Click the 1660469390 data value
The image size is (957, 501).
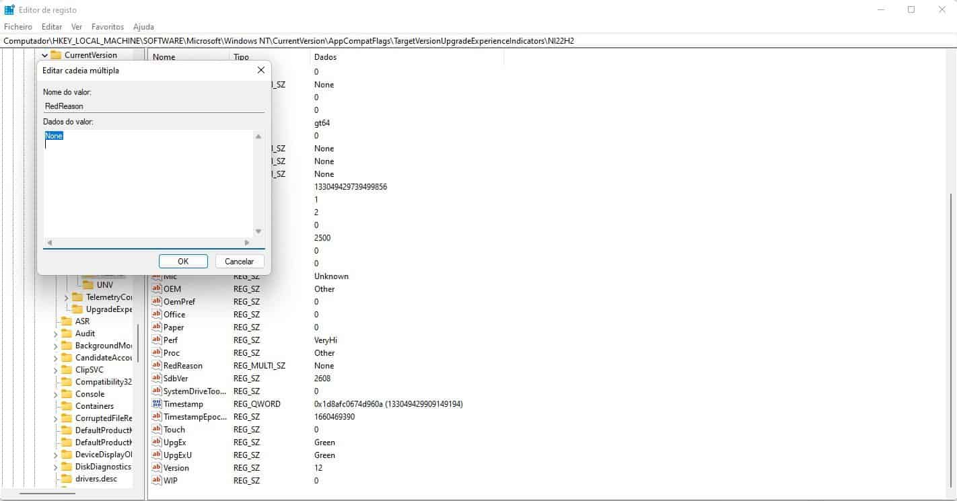click(334, 417)
